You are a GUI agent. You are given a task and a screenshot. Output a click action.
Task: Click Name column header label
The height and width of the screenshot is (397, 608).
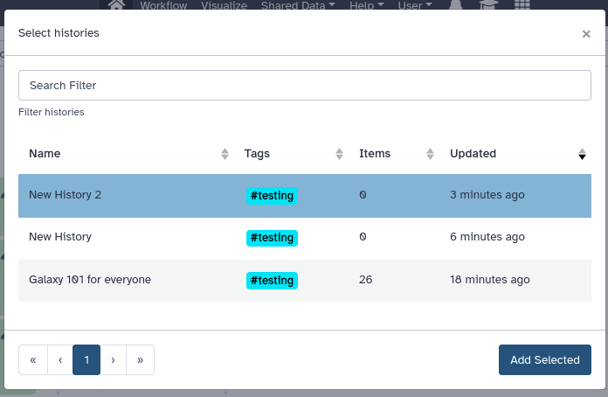tap(45, 154)
